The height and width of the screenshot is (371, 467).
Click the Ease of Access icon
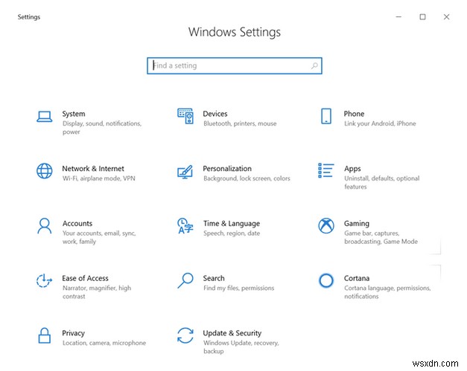click(44, 280)
